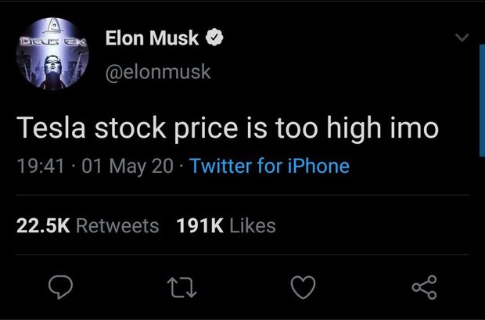Open the Twitter for iPhone source link
The height and width of the screenshot is (320, 485).
tap(269, 167)
